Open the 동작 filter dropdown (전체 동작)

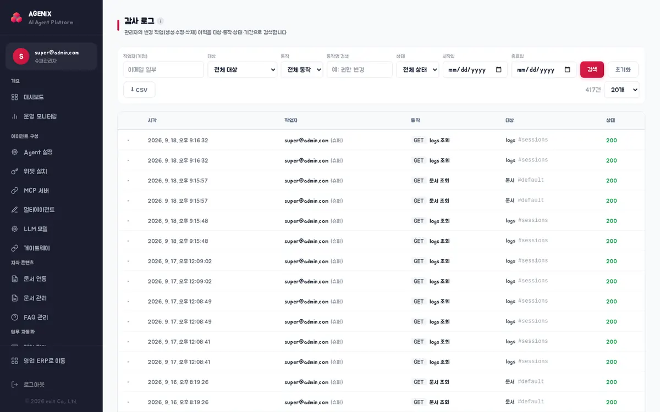pos(302,70)
